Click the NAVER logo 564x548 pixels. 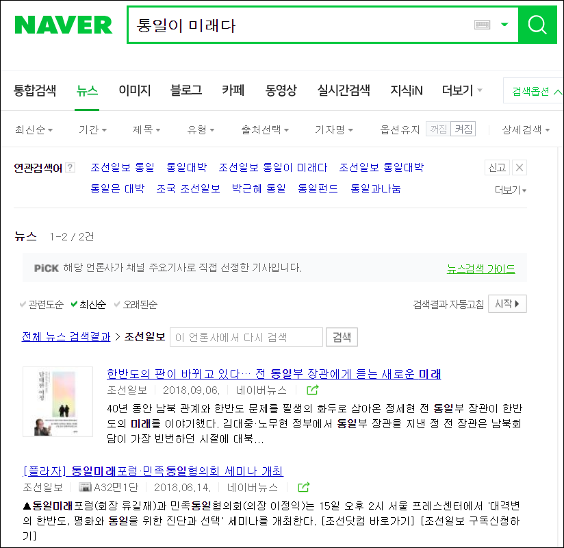pyautogui.click(x=63, y=25)
